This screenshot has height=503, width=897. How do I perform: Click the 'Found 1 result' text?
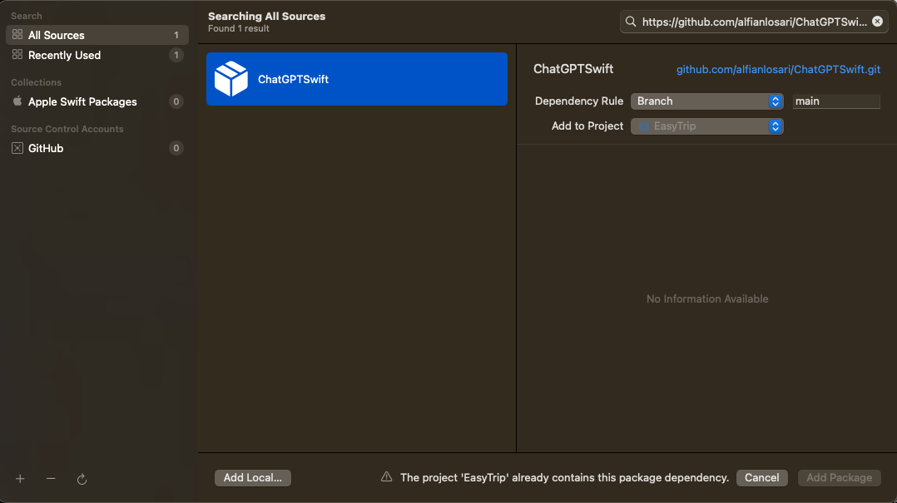[x=239, y=28]
